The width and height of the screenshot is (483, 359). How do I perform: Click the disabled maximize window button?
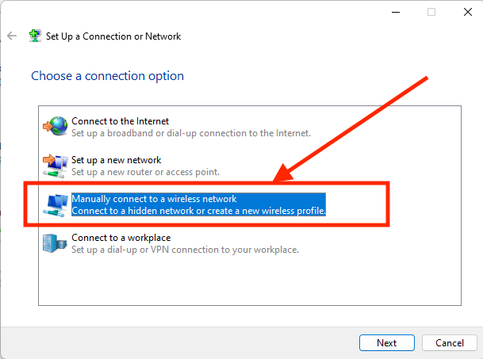click(x=431, y=12)
